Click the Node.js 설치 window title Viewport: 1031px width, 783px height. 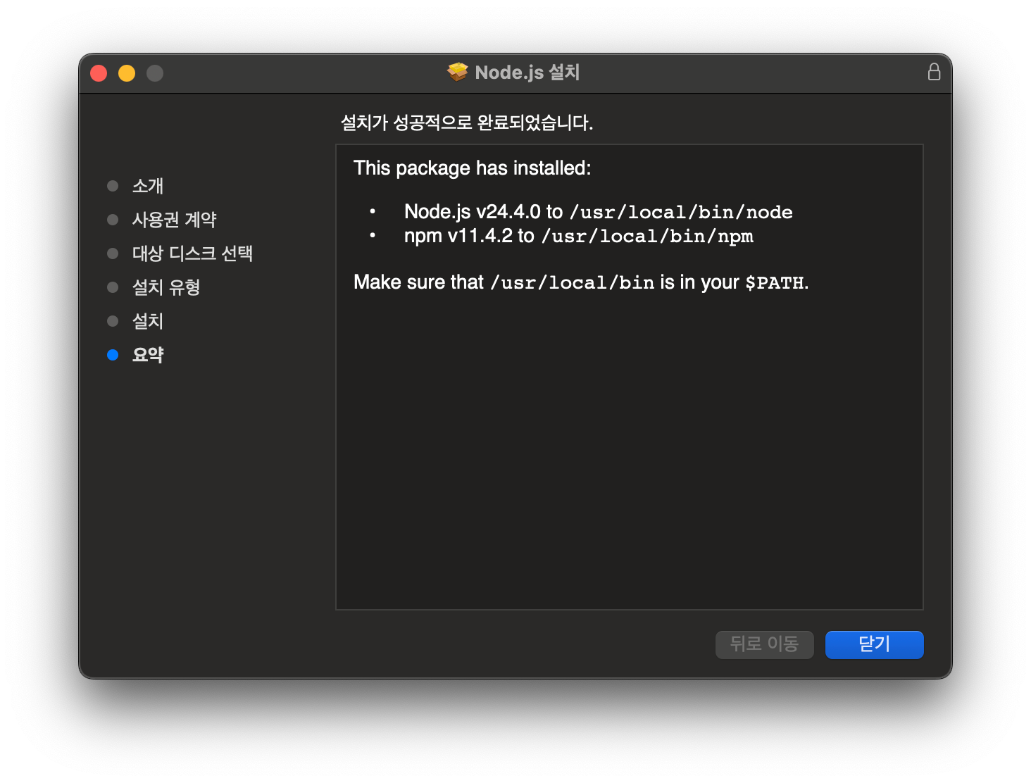527,73
